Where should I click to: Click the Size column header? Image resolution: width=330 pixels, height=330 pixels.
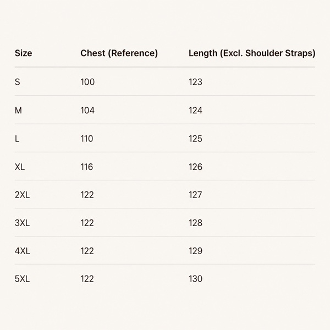(23, 53)
